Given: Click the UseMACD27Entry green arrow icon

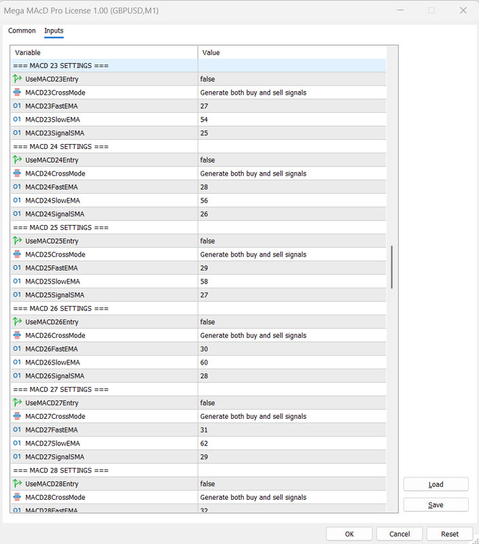Looking at the screenshot, I should (17, 403).
